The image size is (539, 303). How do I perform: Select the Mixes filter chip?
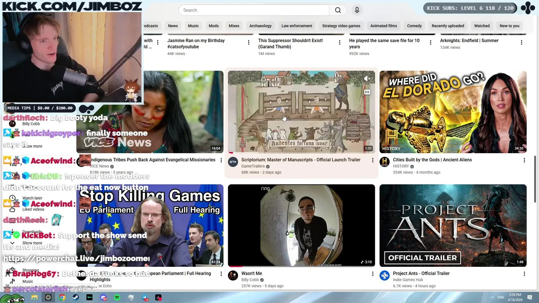[x=234, y=26]
